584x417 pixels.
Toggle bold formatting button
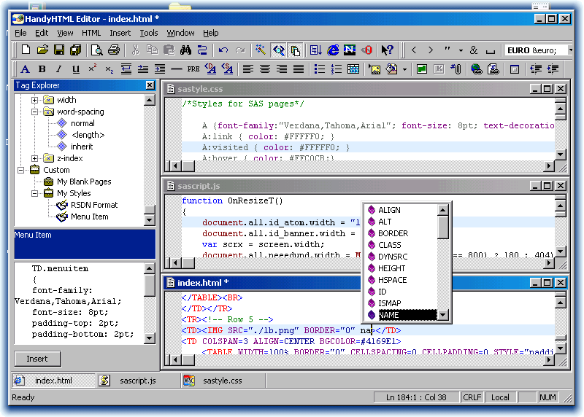(x=42, y=69)
